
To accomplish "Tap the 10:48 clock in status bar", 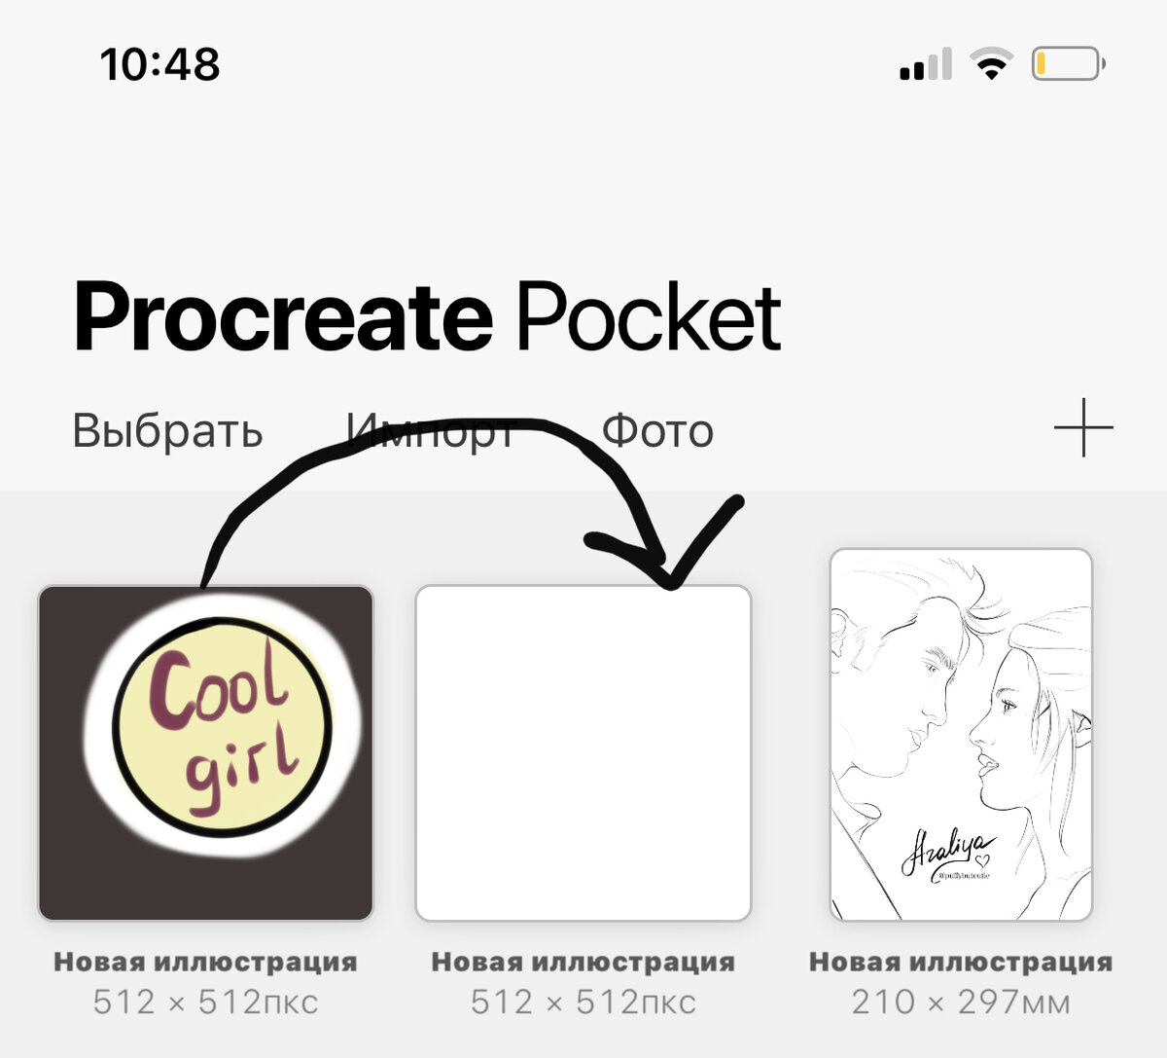I will pos(160,64).
